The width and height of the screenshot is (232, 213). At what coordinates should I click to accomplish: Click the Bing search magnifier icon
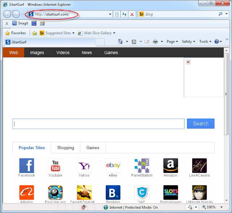coord(220,14)
